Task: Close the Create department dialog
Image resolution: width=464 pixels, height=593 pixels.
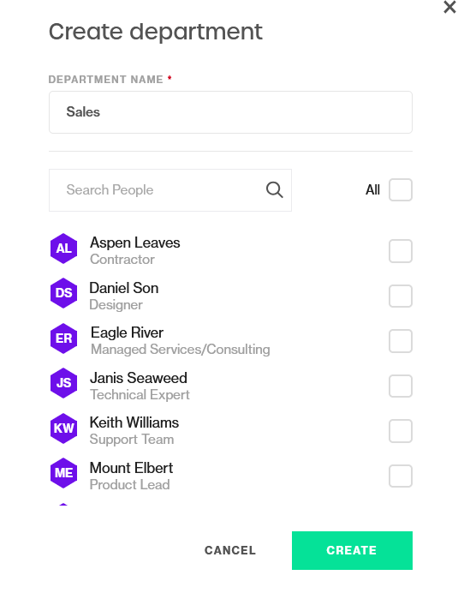Action: click(x=449, y=7)
